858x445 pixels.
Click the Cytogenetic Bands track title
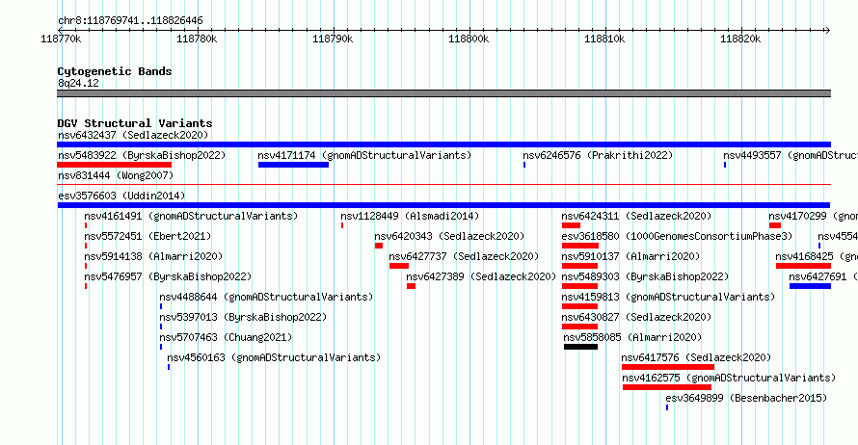(x=115, y=71)
